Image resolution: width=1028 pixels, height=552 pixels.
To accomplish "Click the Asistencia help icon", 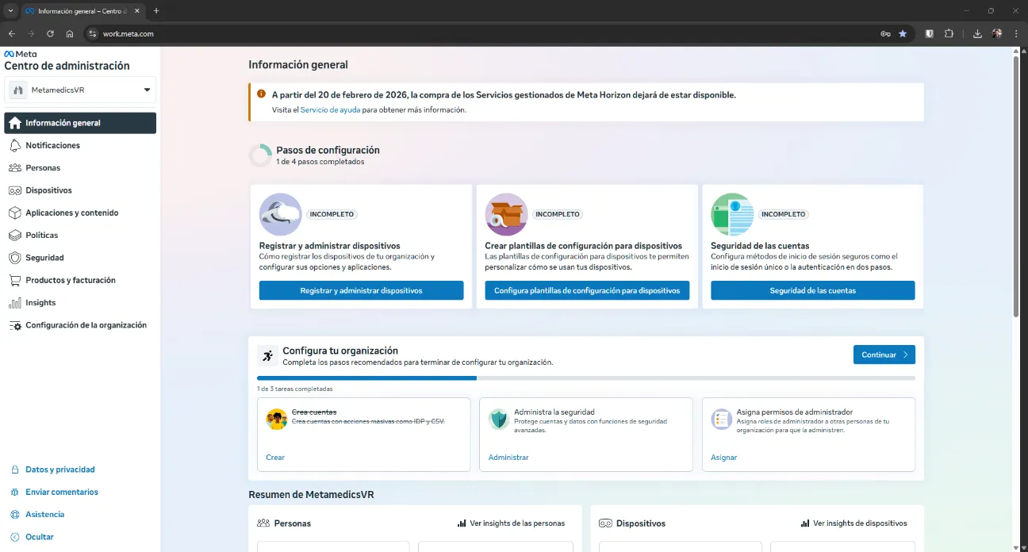I will (14, 515).
